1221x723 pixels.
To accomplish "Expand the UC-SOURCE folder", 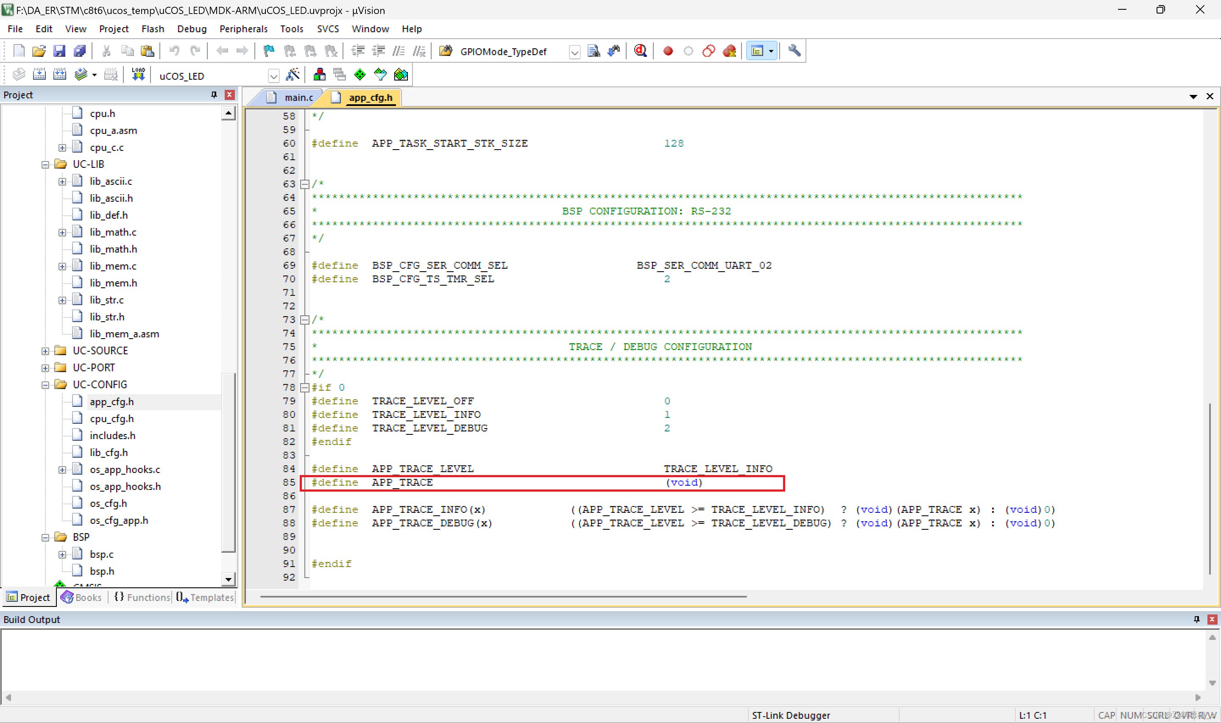I will point(45,351).
